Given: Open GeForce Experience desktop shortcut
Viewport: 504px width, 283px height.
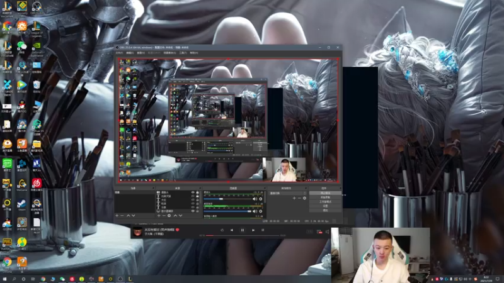Looking at the screenshot, I should 37,50.
